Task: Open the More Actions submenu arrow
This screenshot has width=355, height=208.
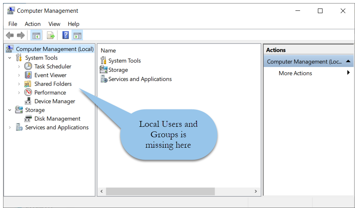Action: (x=348, y=73)
